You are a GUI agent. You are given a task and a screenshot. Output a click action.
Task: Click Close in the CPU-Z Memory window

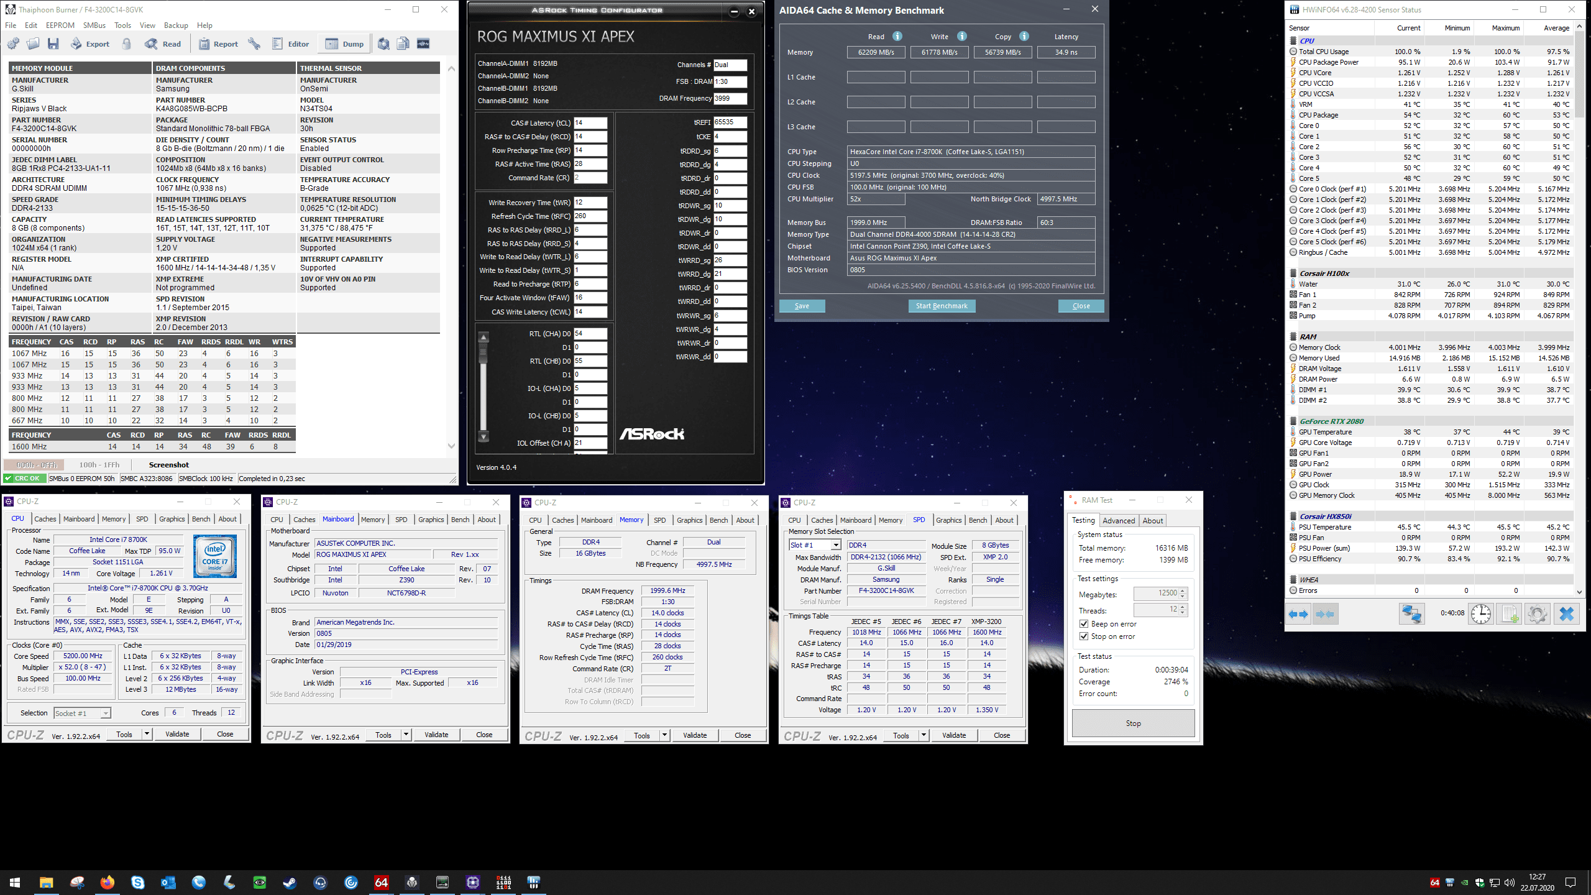point(743,735)
